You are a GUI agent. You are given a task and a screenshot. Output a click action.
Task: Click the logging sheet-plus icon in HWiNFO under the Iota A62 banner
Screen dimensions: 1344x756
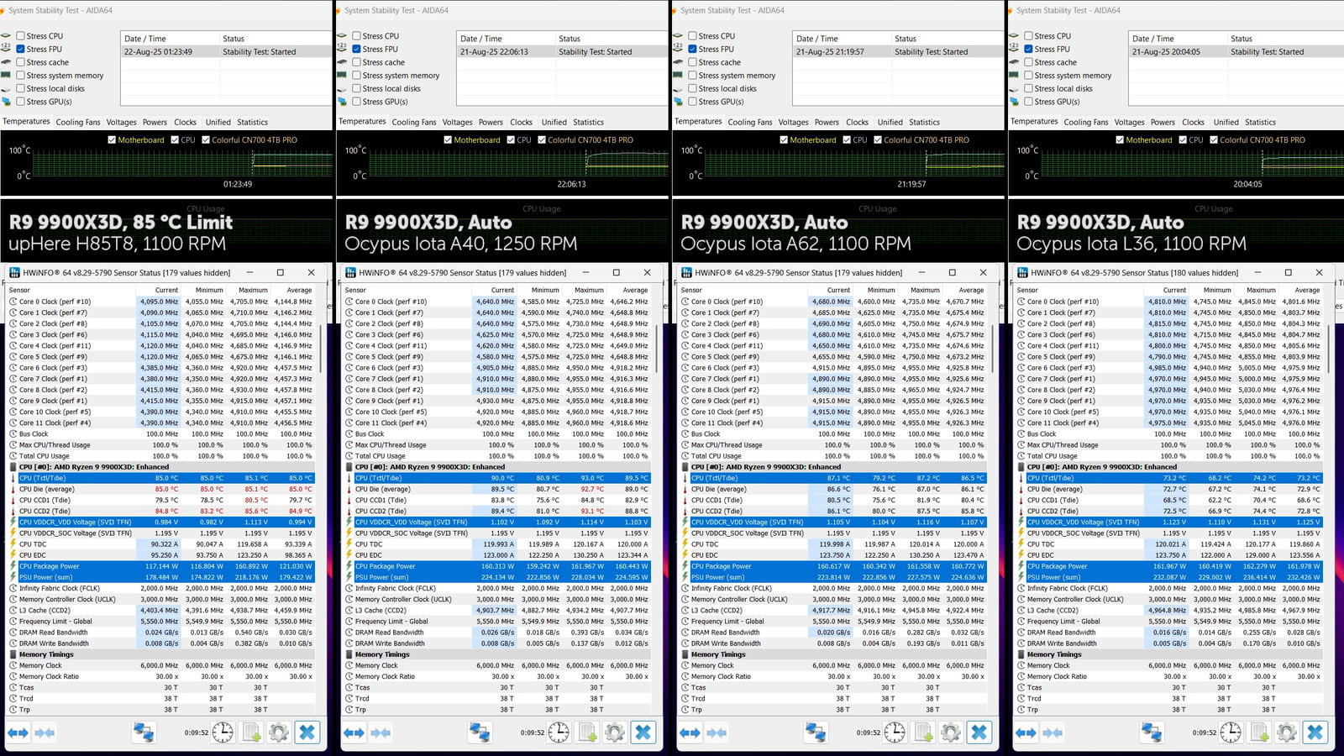point(923,732)
